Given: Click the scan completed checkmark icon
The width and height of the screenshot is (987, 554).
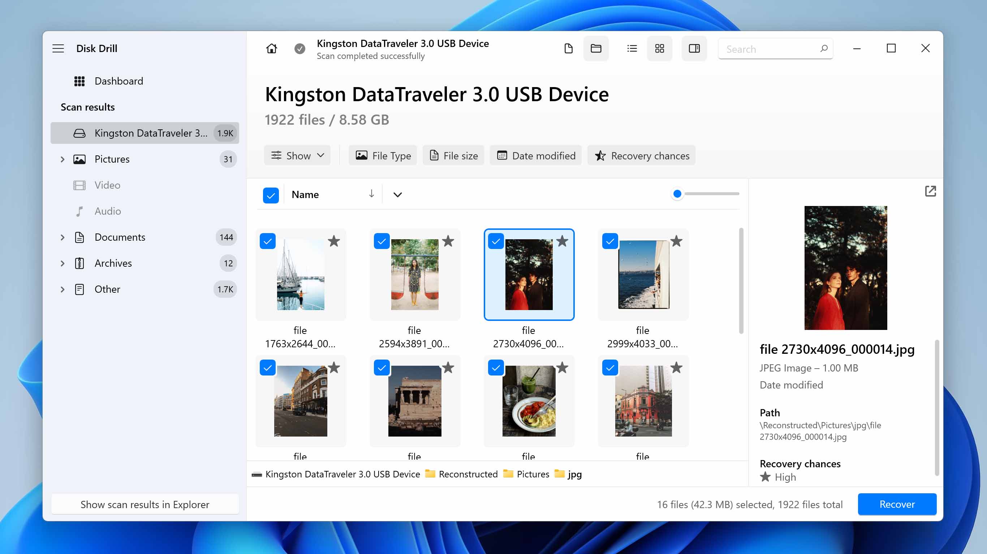Looking at the screenshot, I should click(299, 49).
